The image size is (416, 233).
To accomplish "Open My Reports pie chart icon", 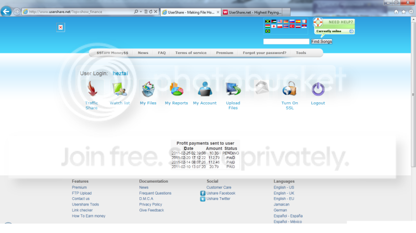I will [177, 89].
